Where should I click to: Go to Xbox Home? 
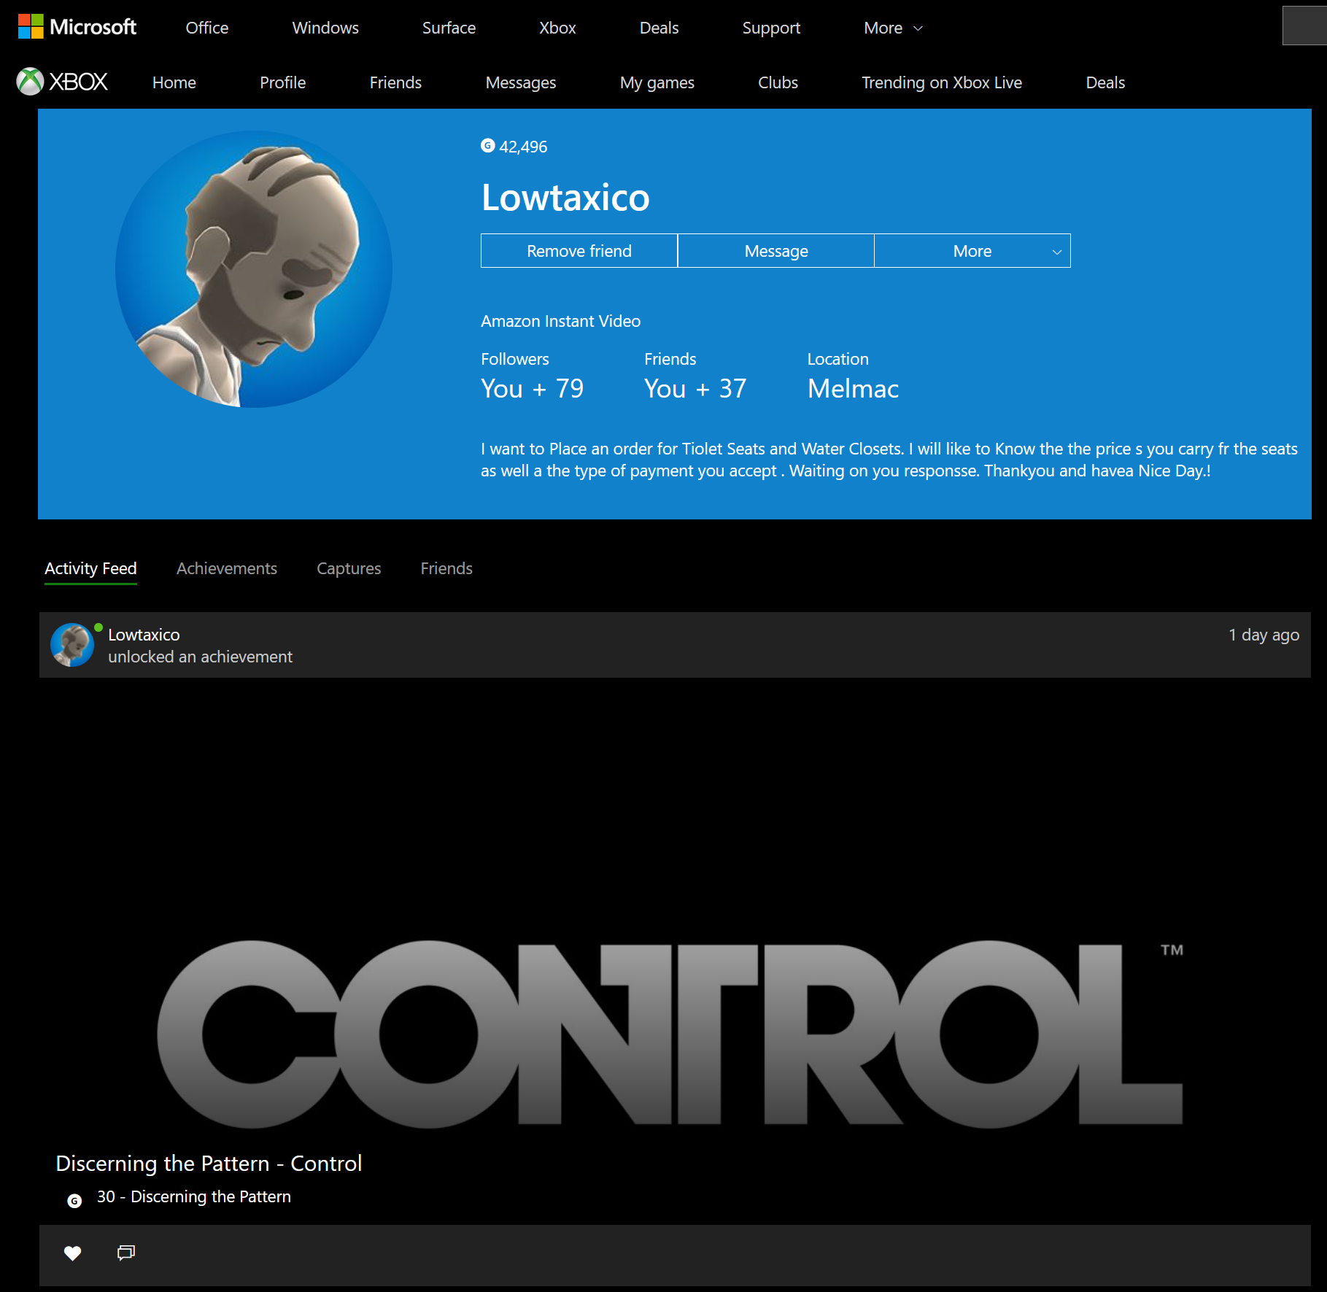tap(174, 82)
